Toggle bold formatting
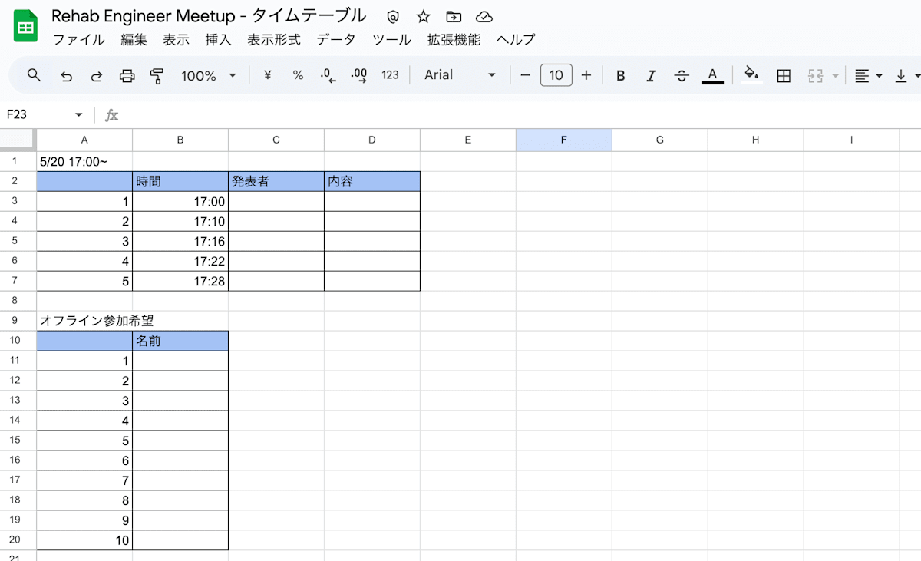Image resolution: width=921 pixels, height=561 pixels. click(x=621, y=75)
